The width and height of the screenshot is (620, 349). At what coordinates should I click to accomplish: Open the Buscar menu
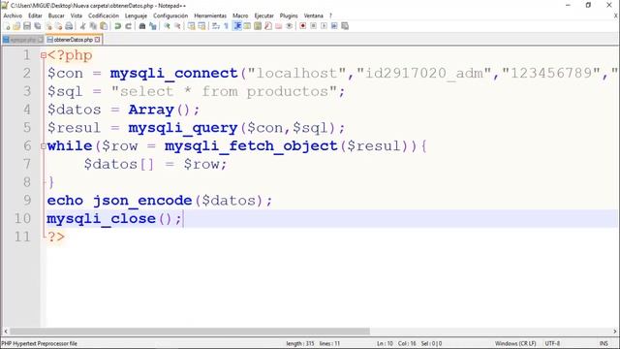56,16
